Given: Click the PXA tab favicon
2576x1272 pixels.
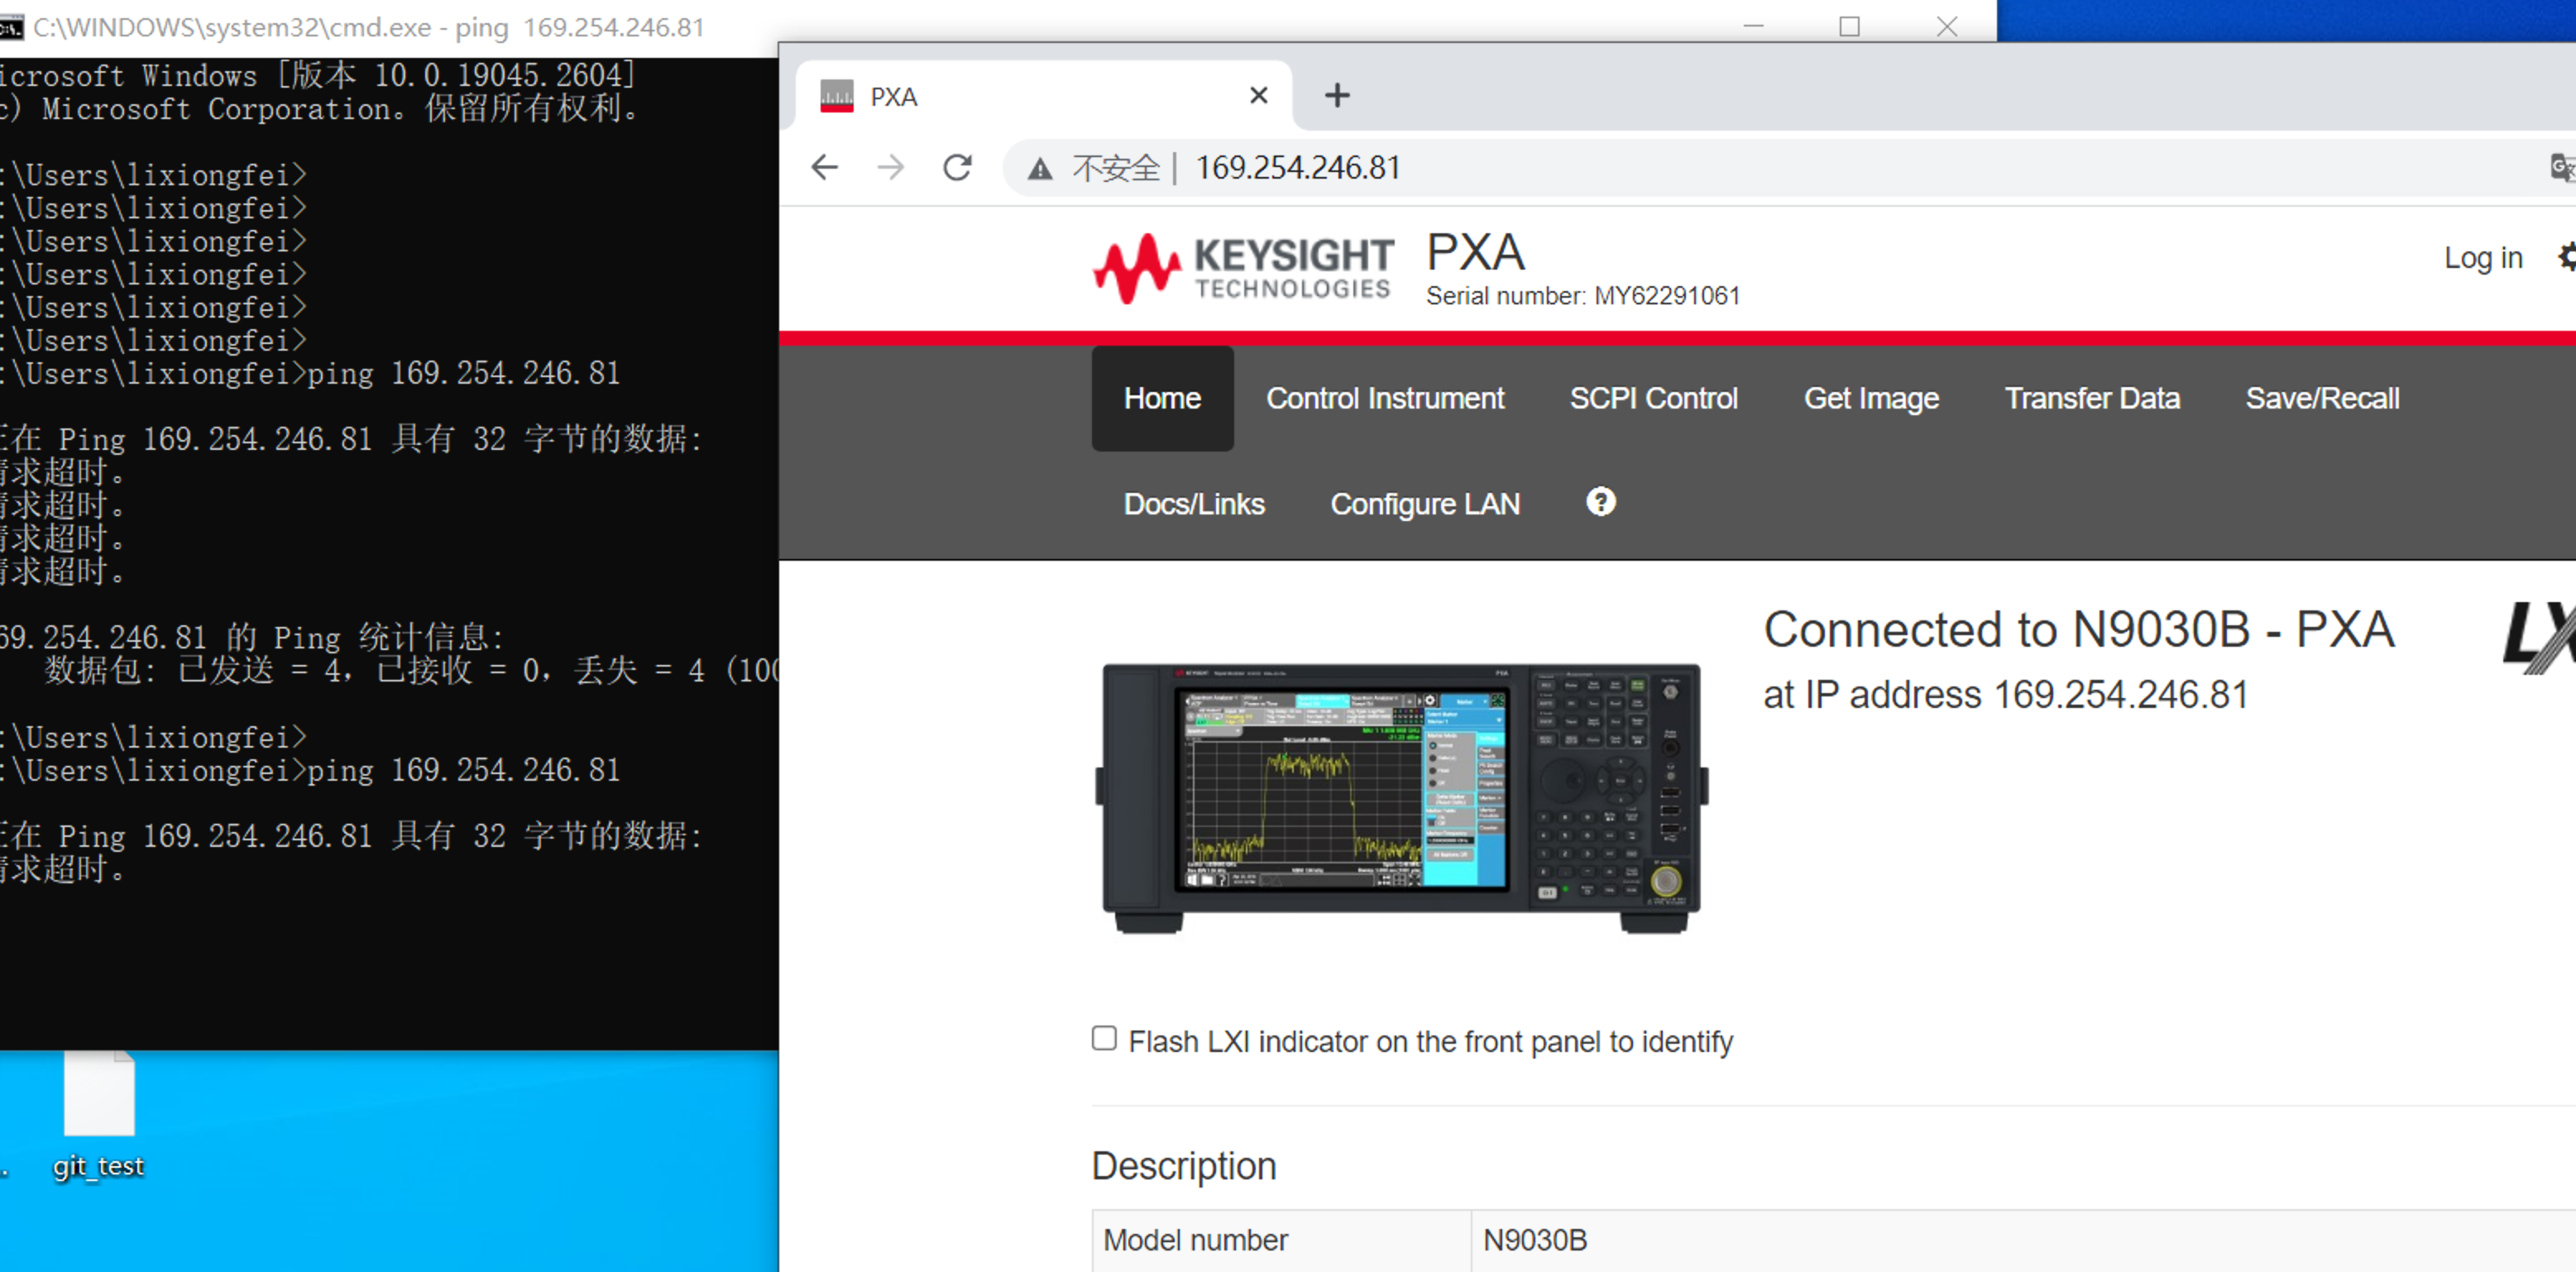Looking at the screenshot, I should coord(837,96).
